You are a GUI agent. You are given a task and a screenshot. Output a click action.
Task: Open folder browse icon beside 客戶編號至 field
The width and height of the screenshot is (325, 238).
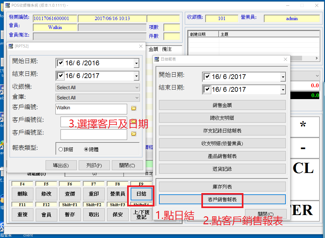click(x=134, y=134)
